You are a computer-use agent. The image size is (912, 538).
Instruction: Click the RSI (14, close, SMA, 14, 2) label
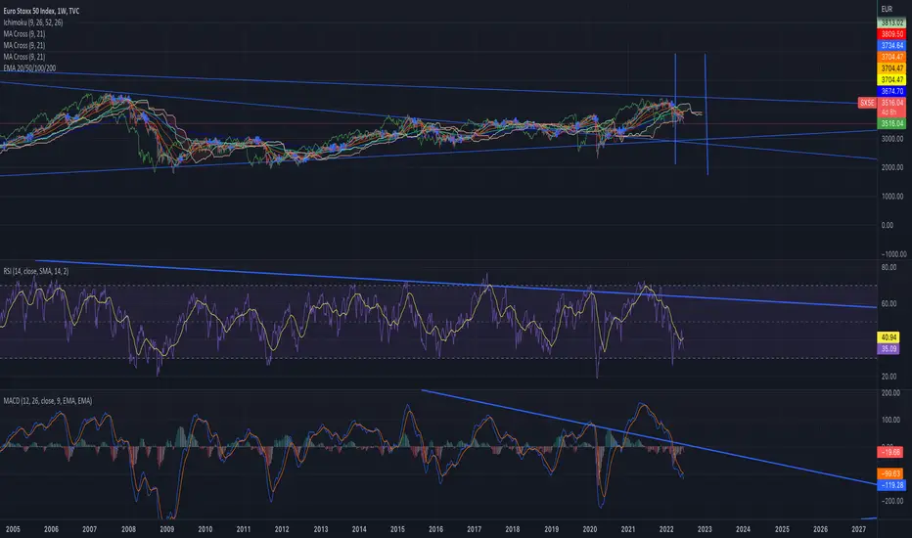coord(36,271)
